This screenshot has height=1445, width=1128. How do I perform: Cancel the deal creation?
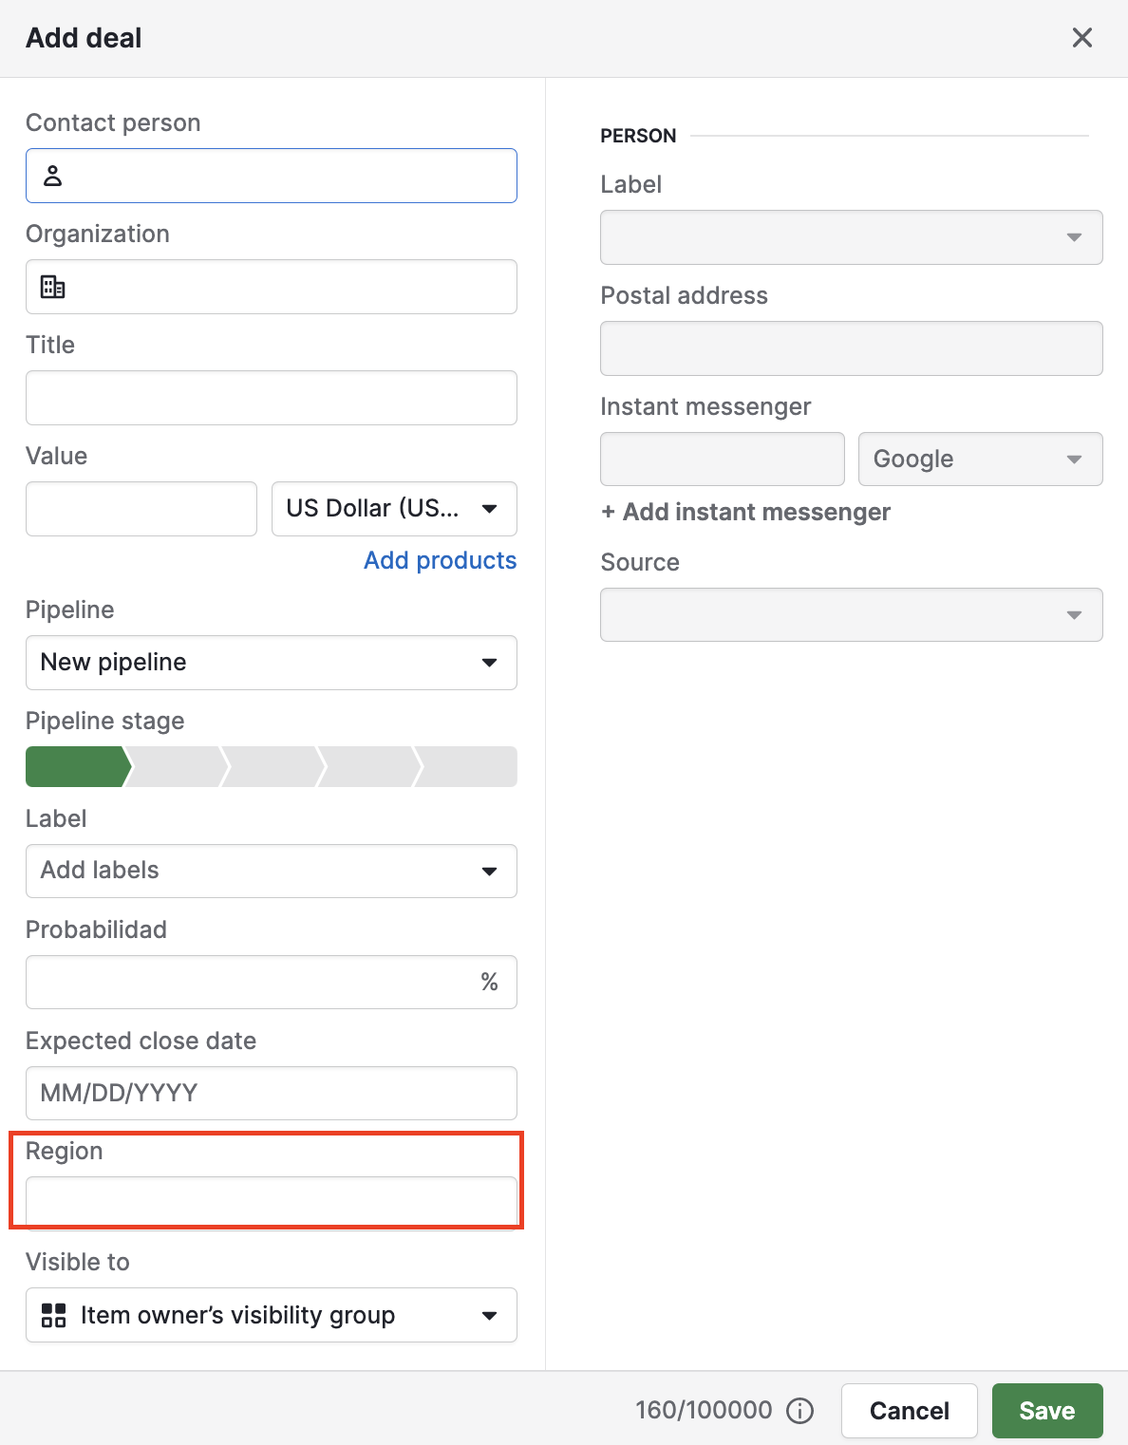click(908, 1411)
